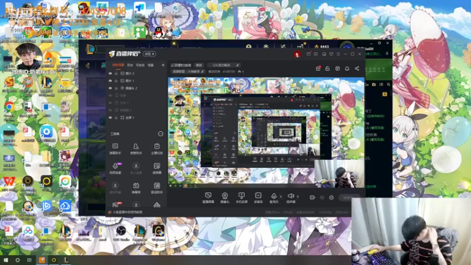The height and width of the screenshot is (265, 471).
Task: Switch to the first scene tab
Action: 118,65
